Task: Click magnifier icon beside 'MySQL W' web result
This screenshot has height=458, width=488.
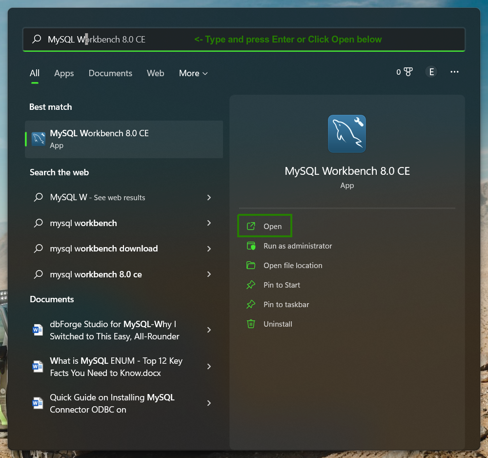Action: pos(38,197)
